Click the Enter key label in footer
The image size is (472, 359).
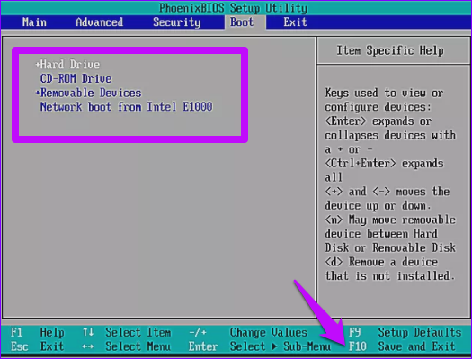203,346
